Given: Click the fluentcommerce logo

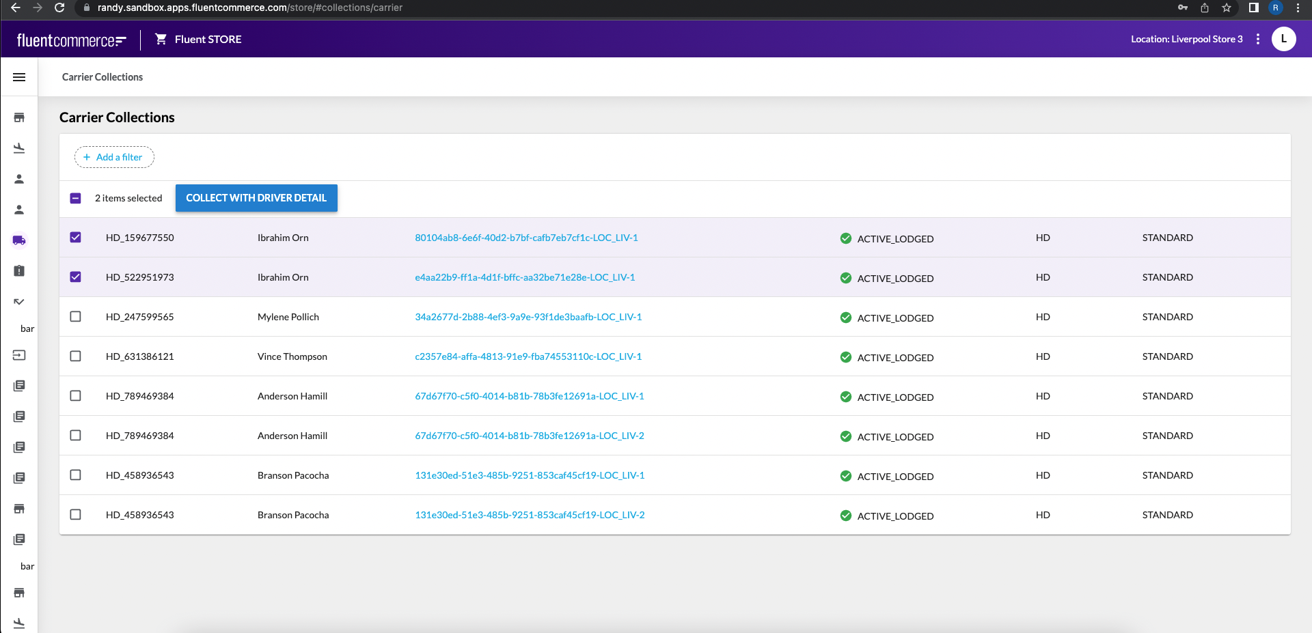Looking at the screenshot, I should (71, 40).
